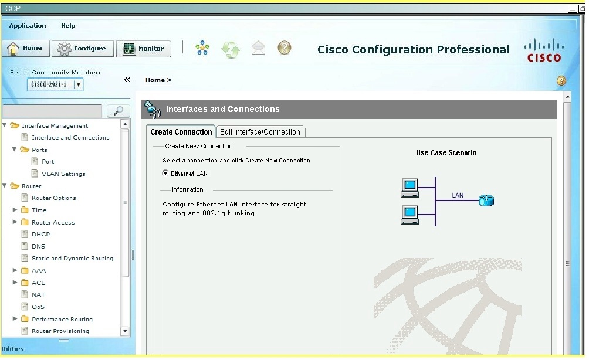
Task: Click the yellow help icon near breadcrumb
Action: [561, 80]
